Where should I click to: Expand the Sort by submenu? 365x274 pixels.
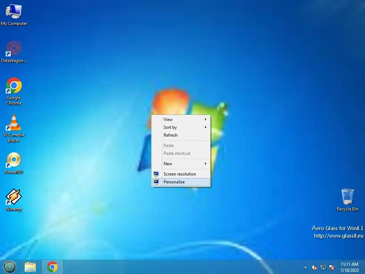coord(181,127)
